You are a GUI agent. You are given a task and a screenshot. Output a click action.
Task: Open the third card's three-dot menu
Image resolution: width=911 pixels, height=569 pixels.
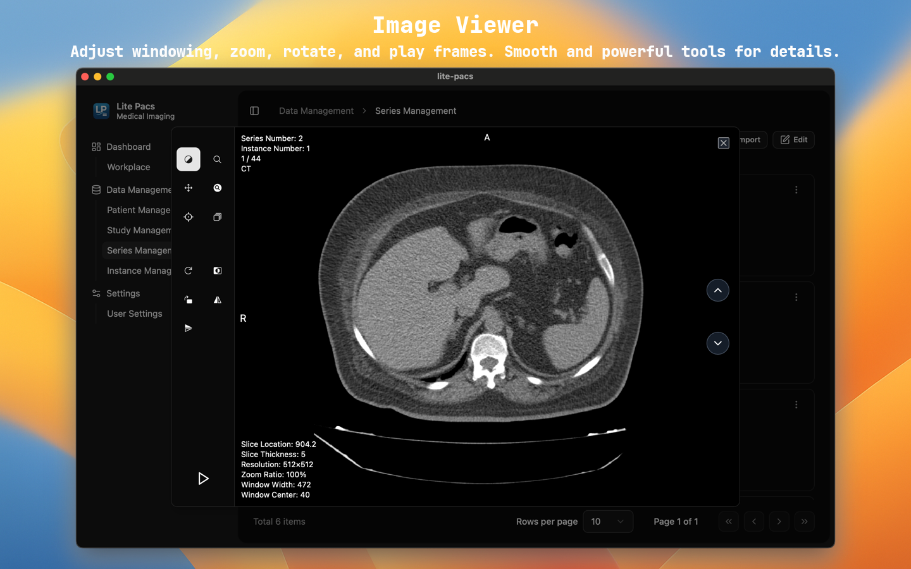[796, 405]
